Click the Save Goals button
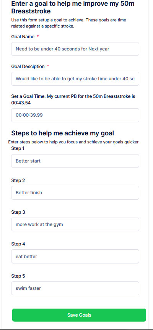 [x=79, y=315]
